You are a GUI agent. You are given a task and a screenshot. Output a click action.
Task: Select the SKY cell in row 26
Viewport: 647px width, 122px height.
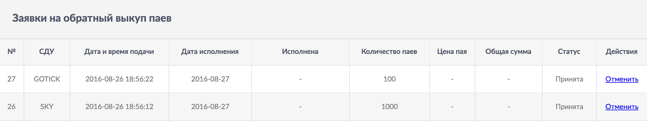pos(47,107)
